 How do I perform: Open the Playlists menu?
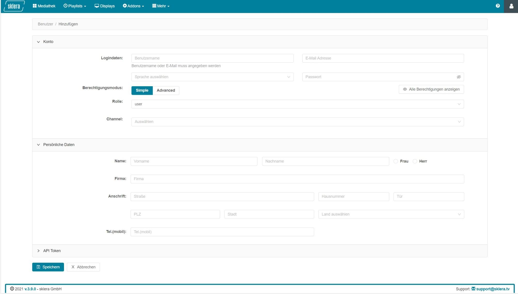75,6
